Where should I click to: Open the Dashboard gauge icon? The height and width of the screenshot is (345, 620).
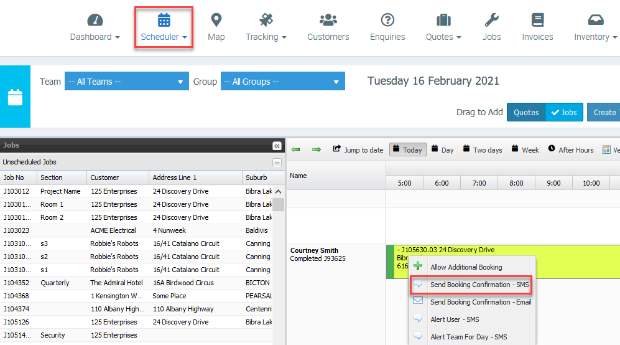click(95, 21)
